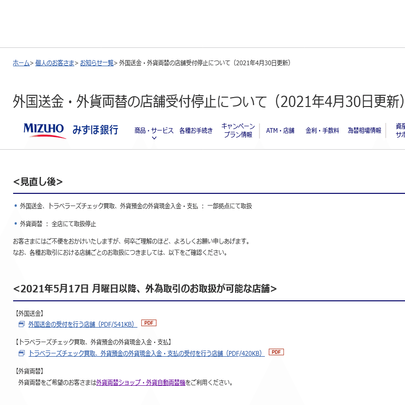Open 外貨両替ショップ・外貨自動両替機 link

tap(141, 382)
